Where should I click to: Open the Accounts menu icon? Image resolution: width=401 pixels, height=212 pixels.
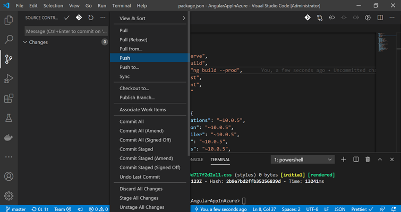(8, 176)
